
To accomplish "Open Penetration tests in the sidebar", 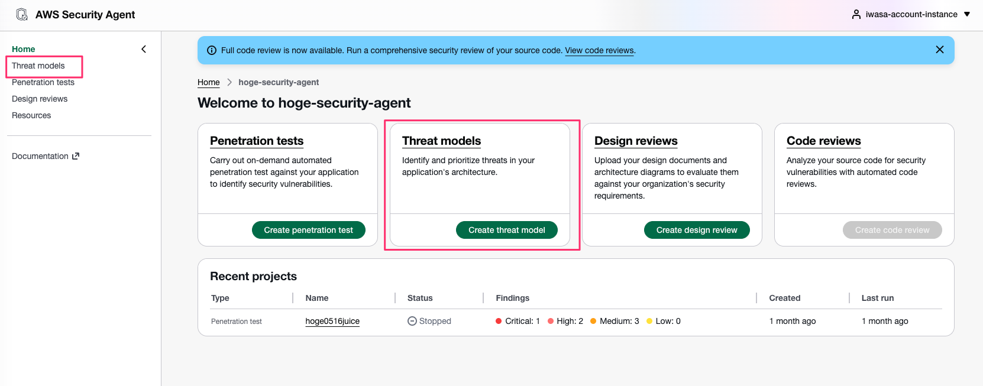I will pos(43,82).
